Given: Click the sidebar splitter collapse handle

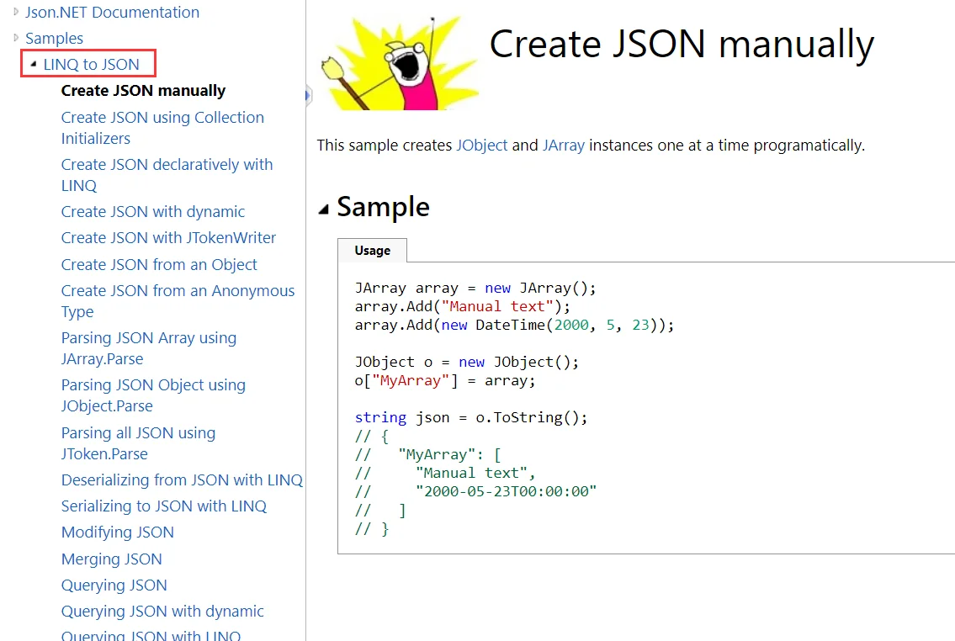Looking at the screenshot, I should click(x=308, y=95).
